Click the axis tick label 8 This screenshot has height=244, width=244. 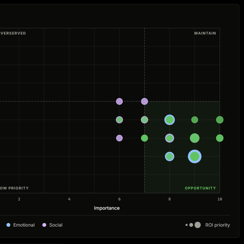click(x=170, y=199)
